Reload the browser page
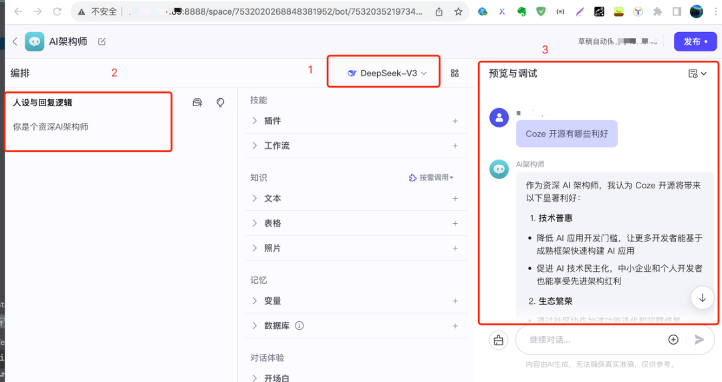Viewport: 722px width, 382px height. [x=57, y=11]
